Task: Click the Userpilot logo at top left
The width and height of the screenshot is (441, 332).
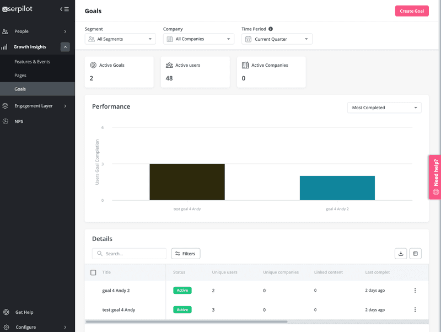Action: click(x=19, y=9)
